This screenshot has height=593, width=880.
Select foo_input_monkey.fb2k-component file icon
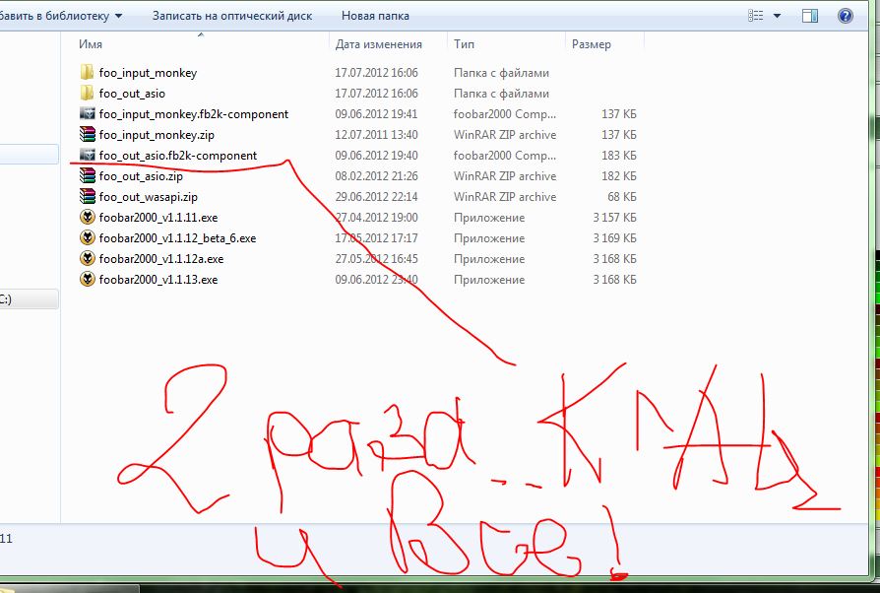pyautogui.click(x=87, y=114)
